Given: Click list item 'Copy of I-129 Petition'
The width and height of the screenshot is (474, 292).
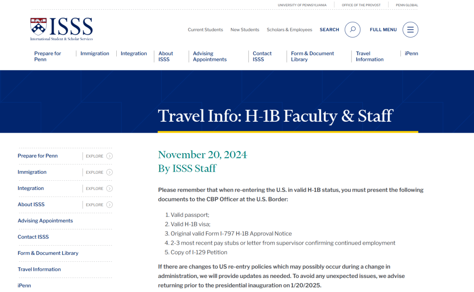Looking at the screenshot, I should click(199, 252).
